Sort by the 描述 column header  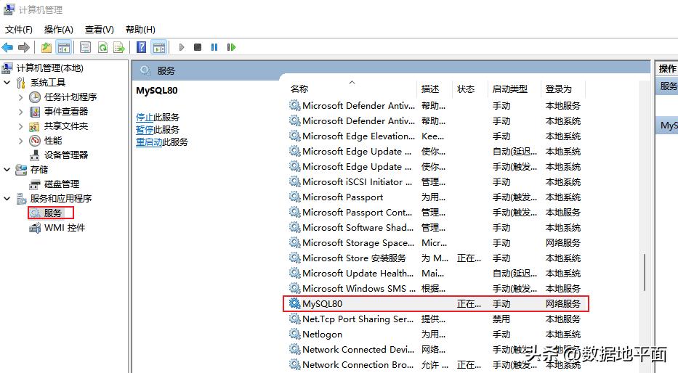click(x=435, y=89)
